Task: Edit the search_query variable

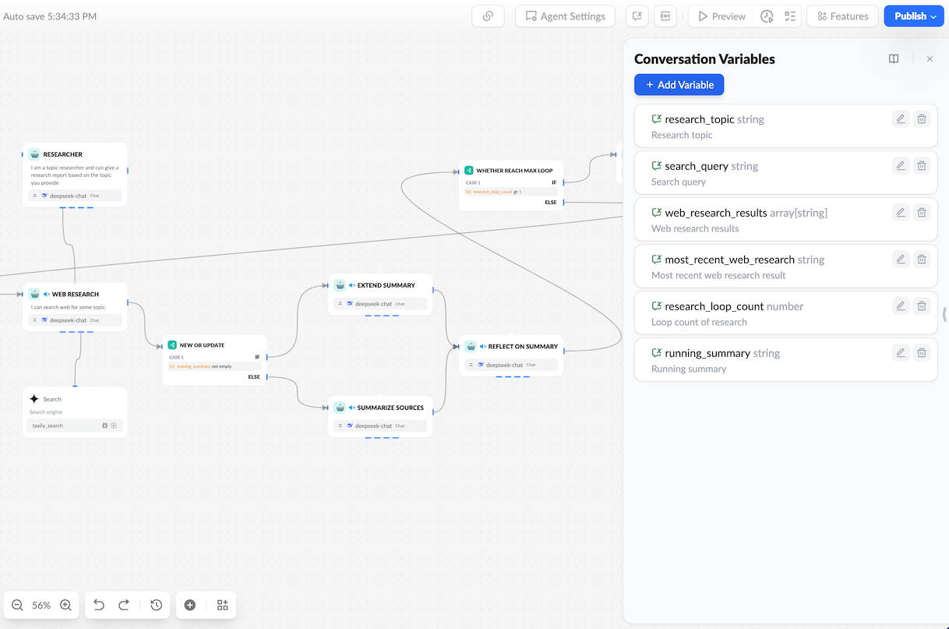Action: 901,166
